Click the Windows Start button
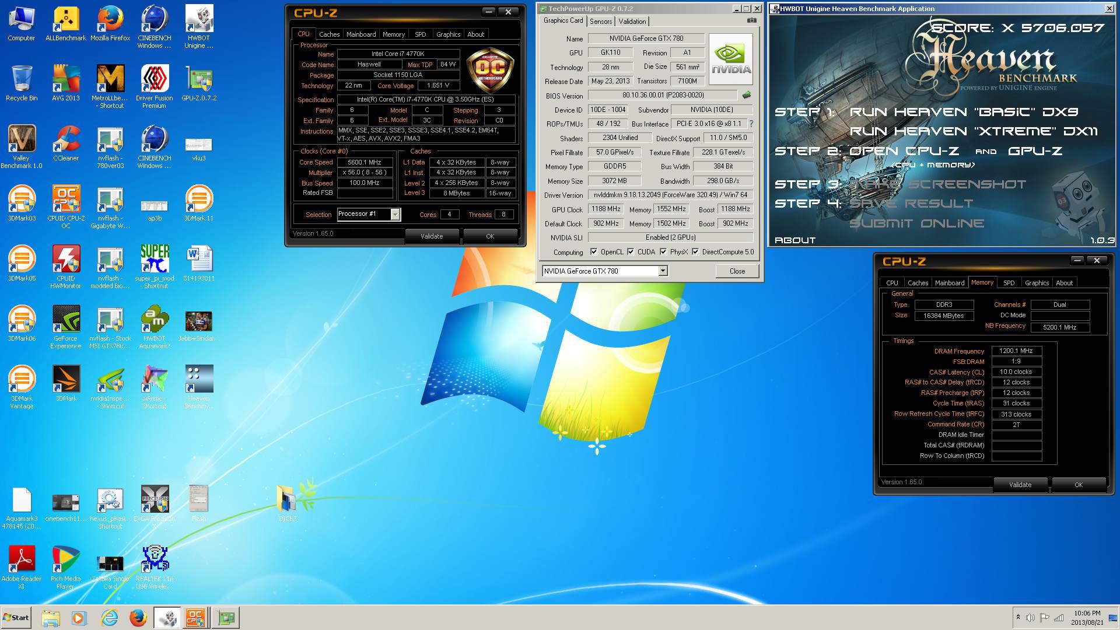1120x630 pixels. click(x=16, y=618)
